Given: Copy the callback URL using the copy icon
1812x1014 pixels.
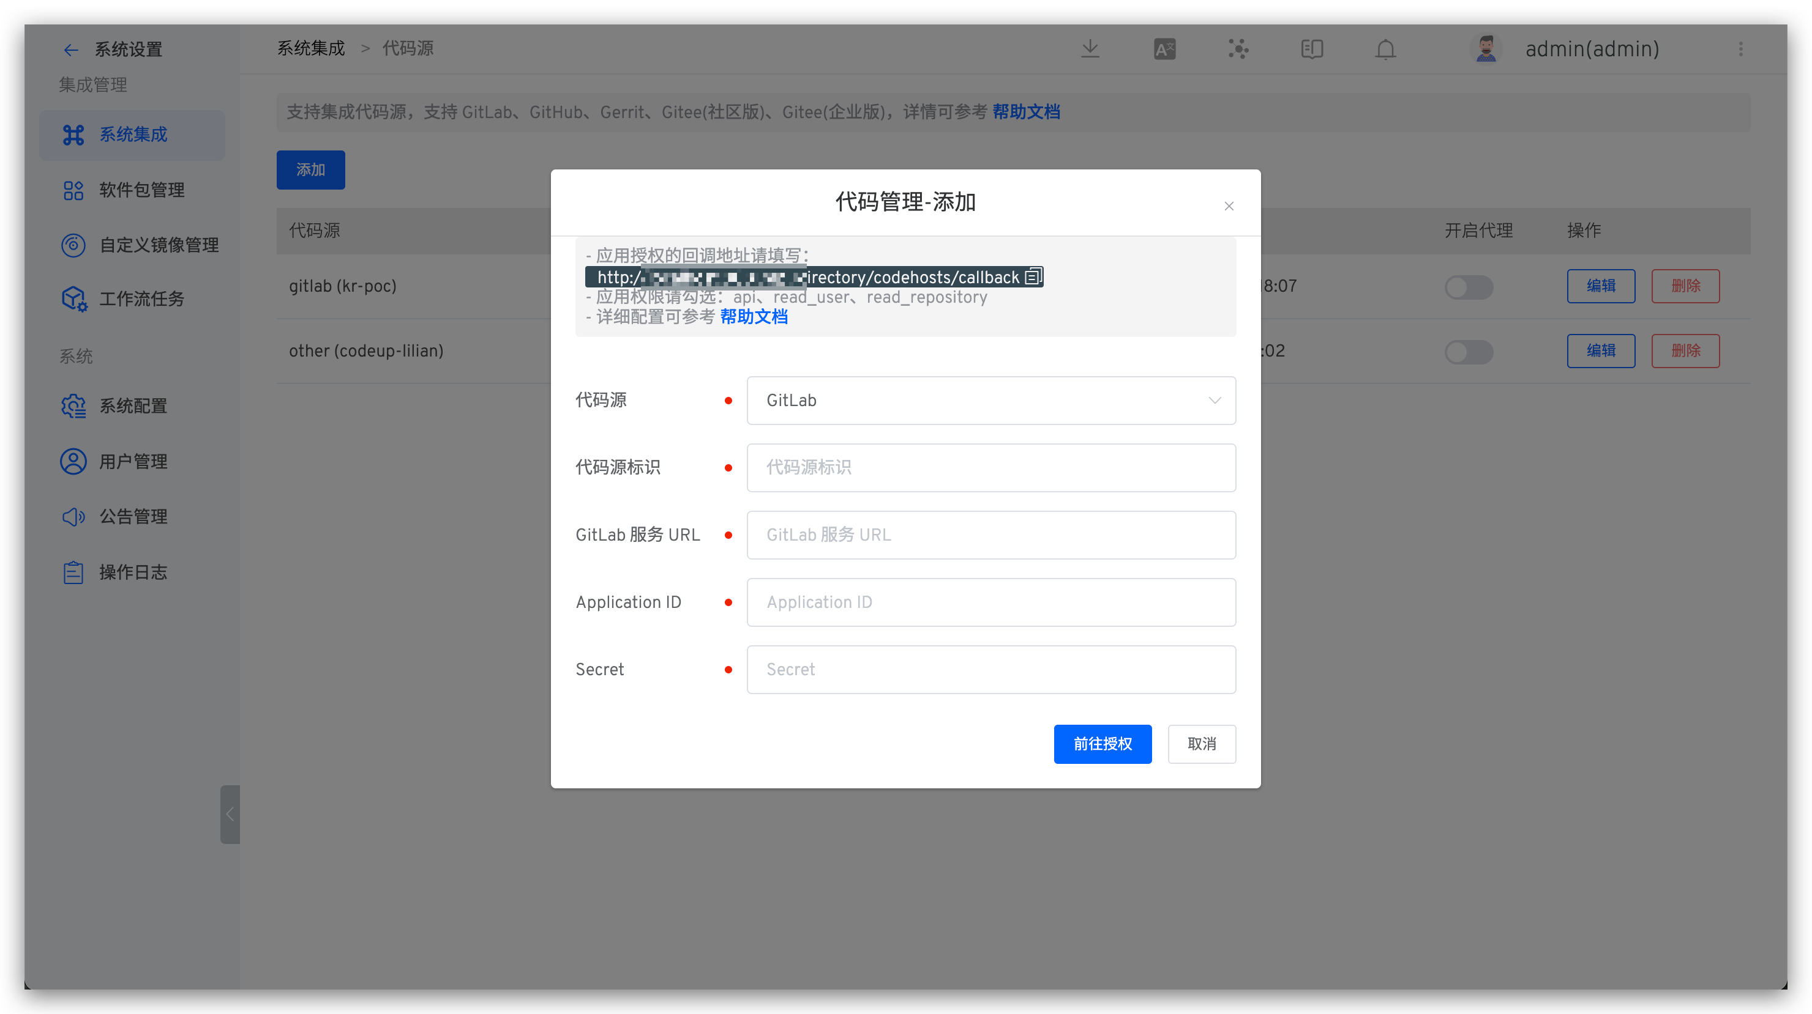Looking at the screenshot, I should click(x=1033, y=276).
